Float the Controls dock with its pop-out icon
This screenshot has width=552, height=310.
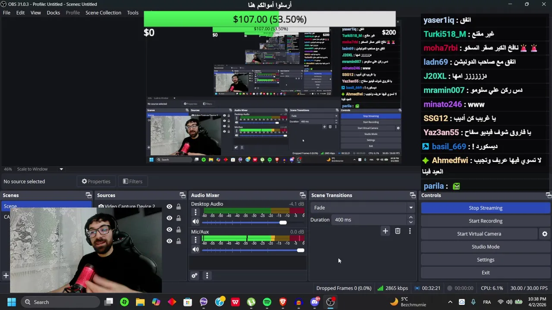pyautogui.click(x=548, y=195)
